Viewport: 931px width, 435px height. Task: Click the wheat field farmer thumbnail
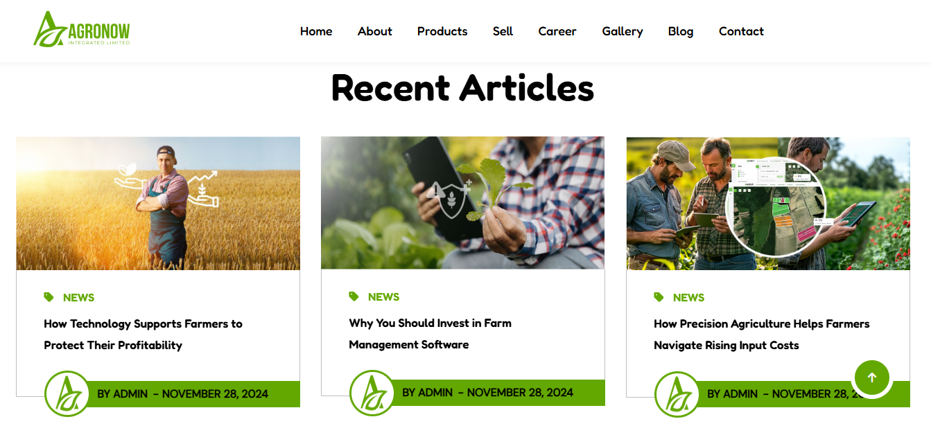pyautogui.click(x=158, y=203)
